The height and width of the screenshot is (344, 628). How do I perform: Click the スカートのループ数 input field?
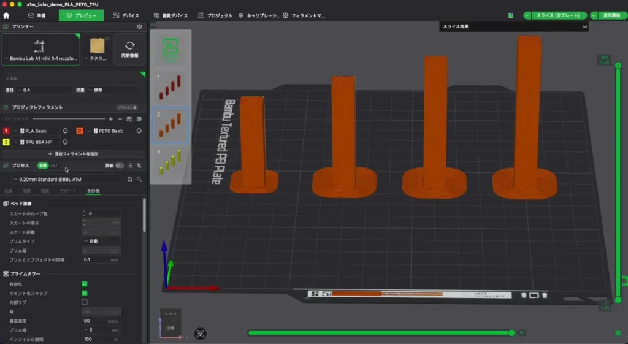point(101,213)
